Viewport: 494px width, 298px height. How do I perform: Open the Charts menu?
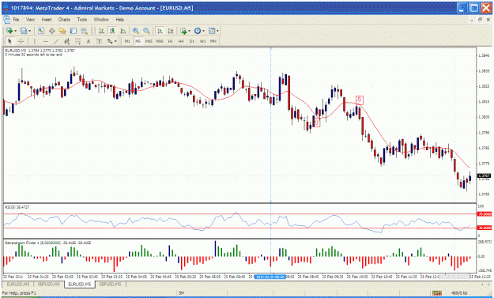click(64, 20)
